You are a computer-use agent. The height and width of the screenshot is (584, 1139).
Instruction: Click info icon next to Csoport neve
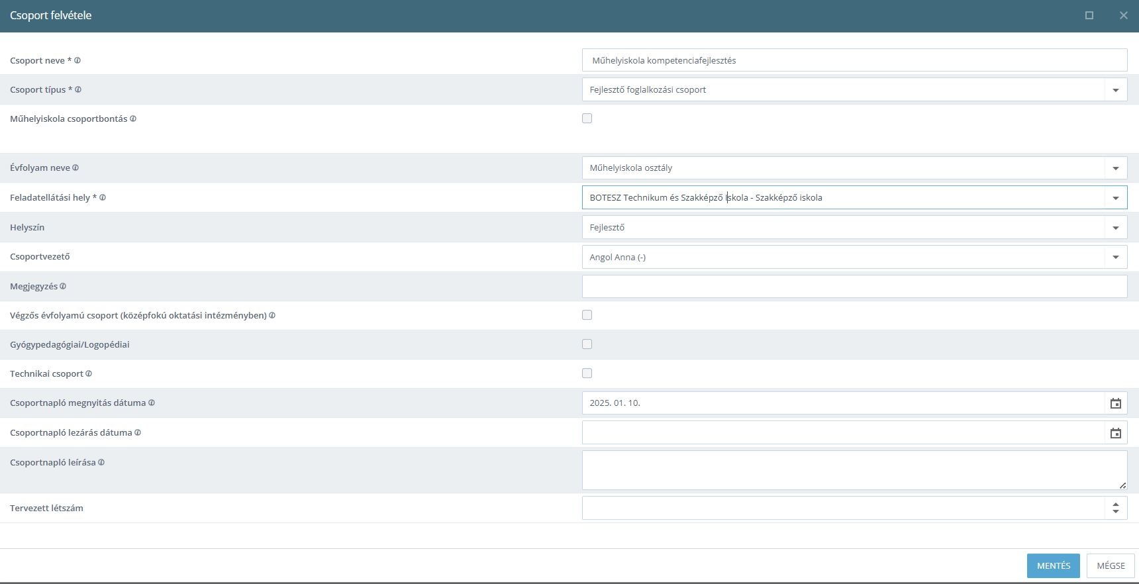coord(77,60)
